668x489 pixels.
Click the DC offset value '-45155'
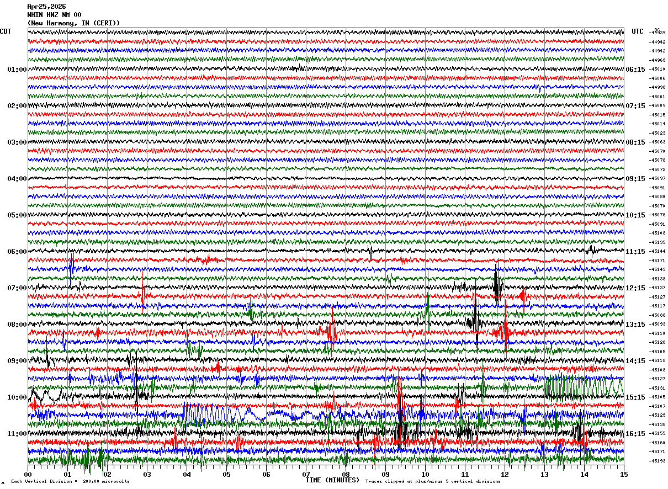tap(658, 434)
